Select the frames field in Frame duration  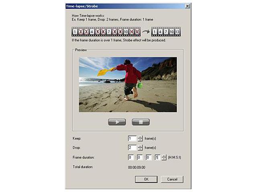coord(157,158)
